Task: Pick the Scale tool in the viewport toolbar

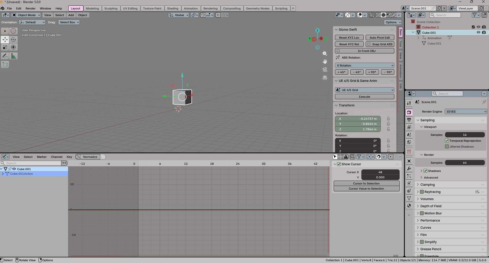Action: pos(5,47)
